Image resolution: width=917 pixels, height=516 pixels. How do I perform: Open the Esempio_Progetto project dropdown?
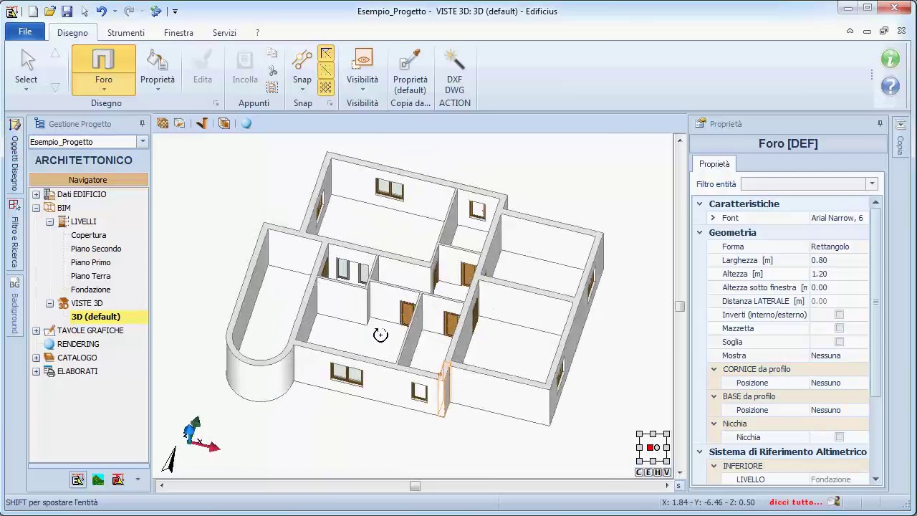143,141
